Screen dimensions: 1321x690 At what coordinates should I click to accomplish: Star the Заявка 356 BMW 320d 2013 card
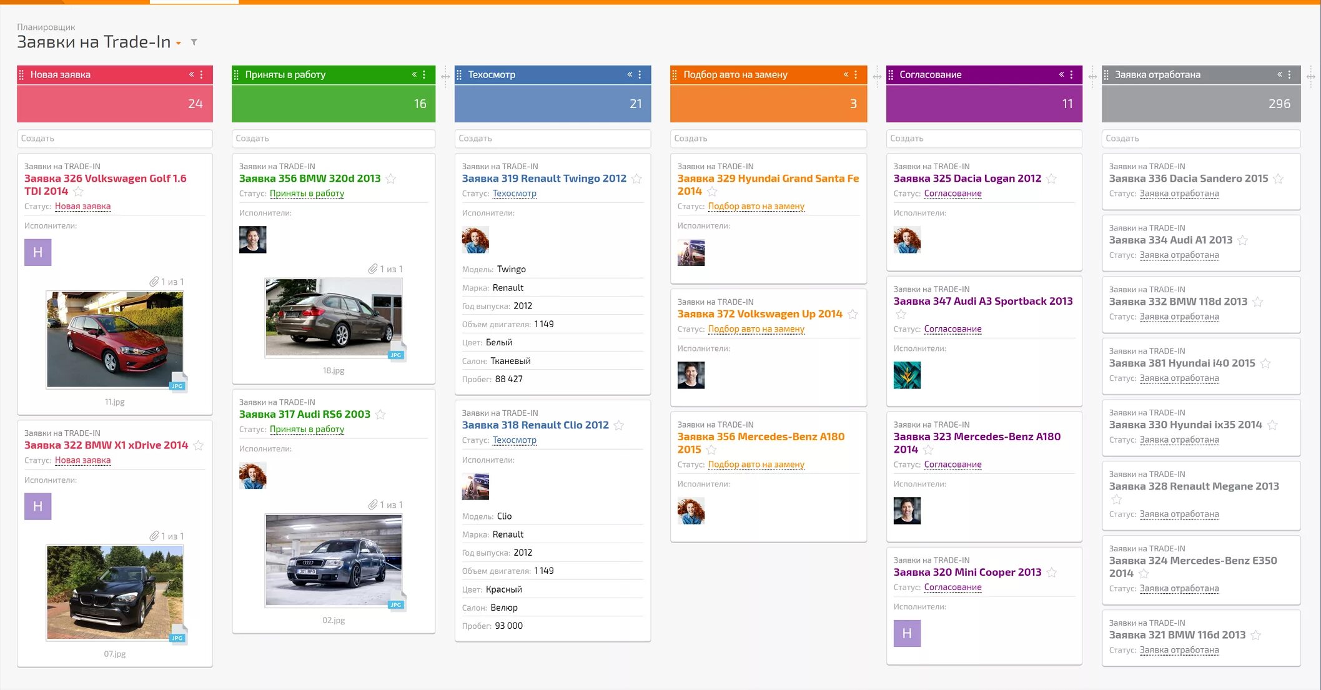click(x=391, y=179)
